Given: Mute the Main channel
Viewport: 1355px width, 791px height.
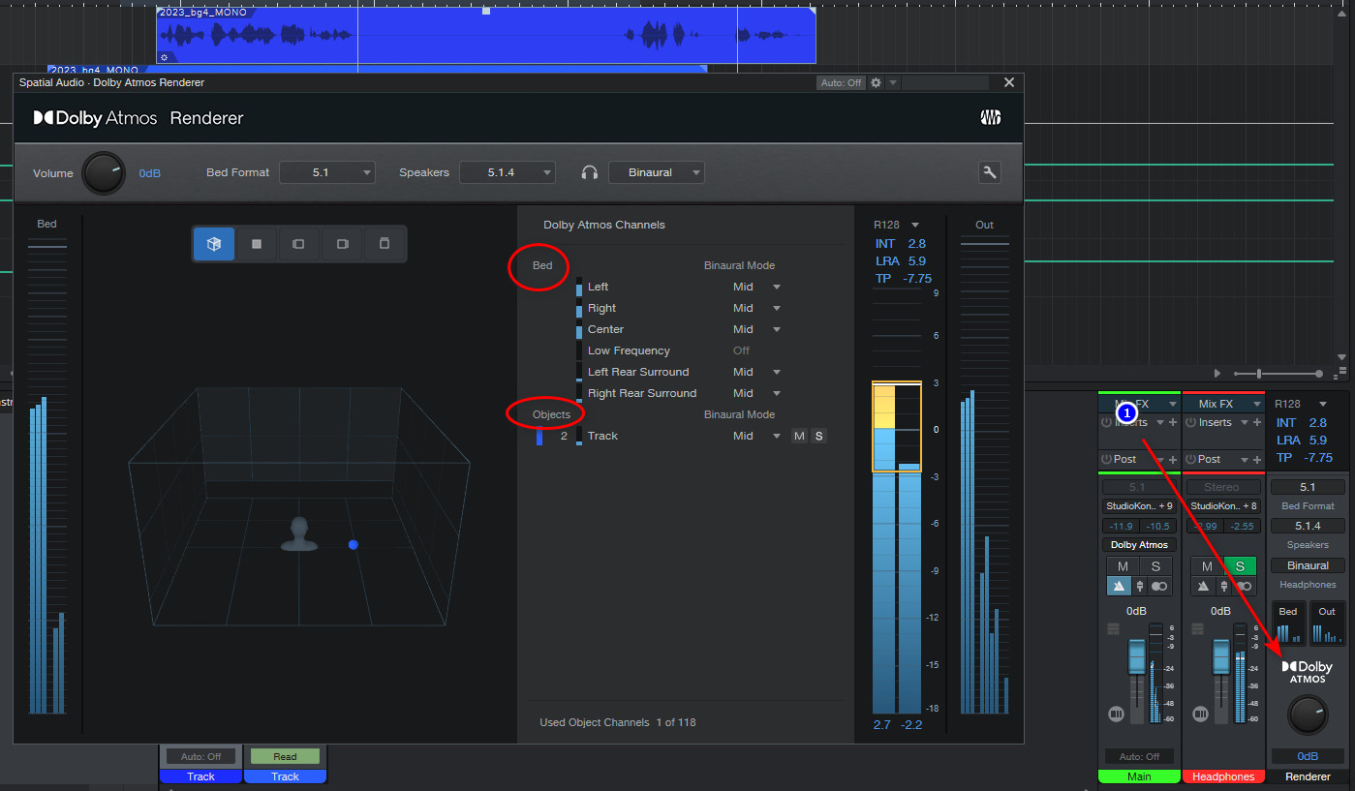Looking at the screenshot, I should [x=1123, y=566].
